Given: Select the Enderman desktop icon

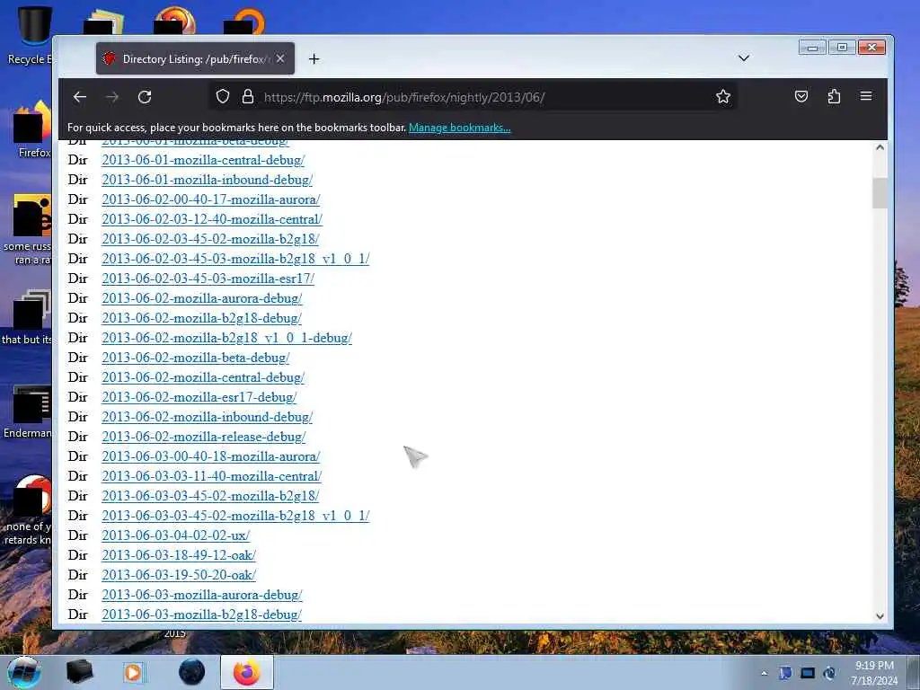Looking at the screenshot, I should (28, 411).
